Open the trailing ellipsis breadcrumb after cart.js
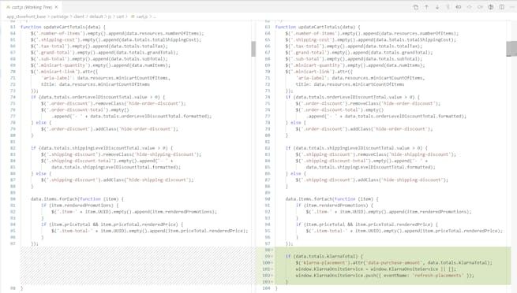This screenshot has height=293, width=517. [x=155, y=17]
